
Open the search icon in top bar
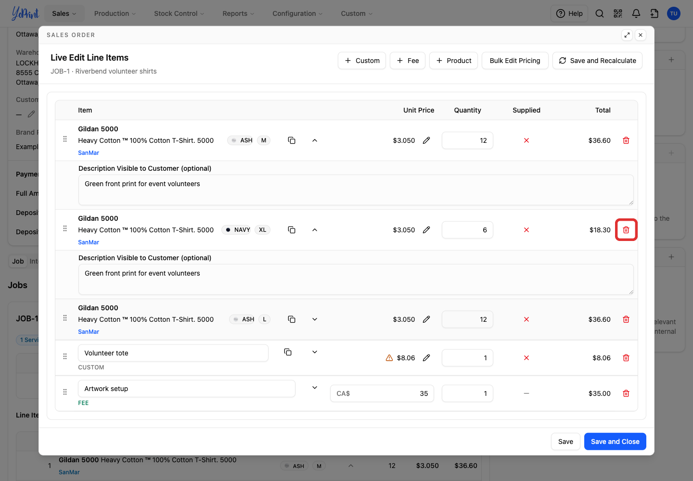600,13
